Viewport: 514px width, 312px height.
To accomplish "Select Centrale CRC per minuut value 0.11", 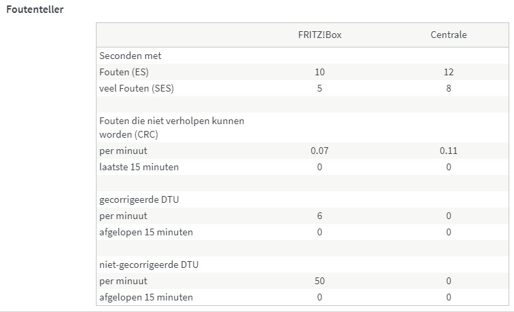I will [448, 151].
